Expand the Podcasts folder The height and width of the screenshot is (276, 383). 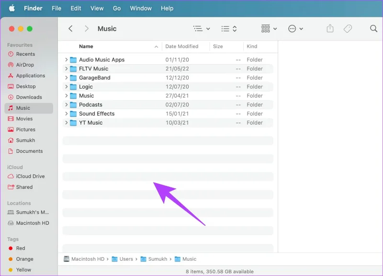66,104
